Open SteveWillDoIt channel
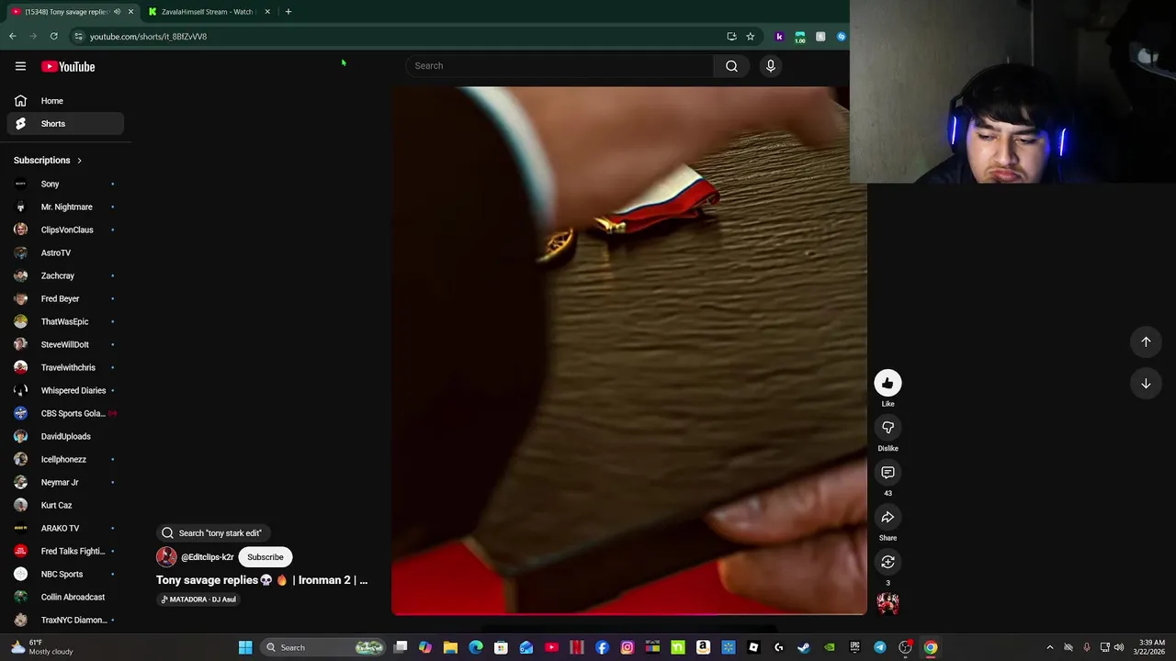 click(x=65, y=344)
